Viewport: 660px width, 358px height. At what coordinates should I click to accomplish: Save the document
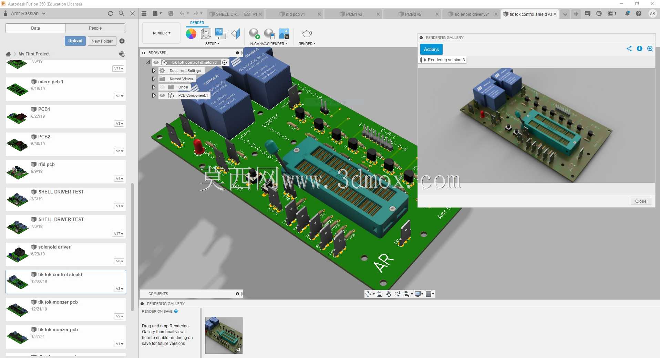171,13
